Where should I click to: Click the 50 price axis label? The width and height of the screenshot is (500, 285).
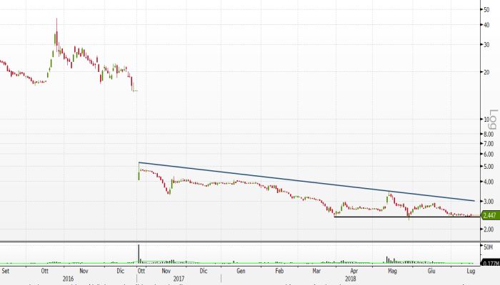486,9
